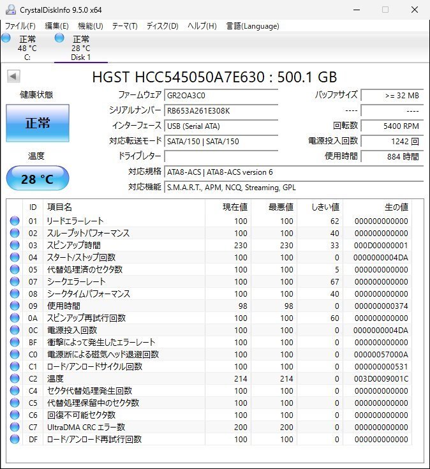Image resolution: width=430 pixels, height=469 pixels.
Task: Select the C: drive tab at 48 °C
Action: pos(27,48)
